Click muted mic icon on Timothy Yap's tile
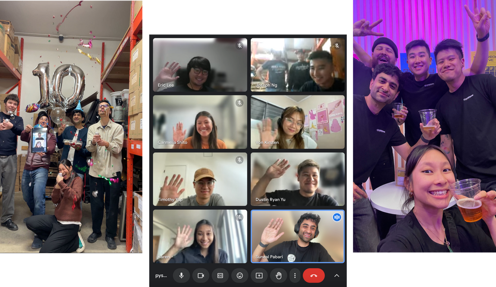Viewport: 496px width, 287px height. (x=239, y=160)
